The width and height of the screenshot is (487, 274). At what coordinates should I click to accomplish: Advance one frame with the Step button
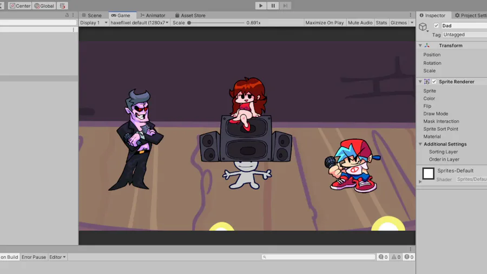285,5
